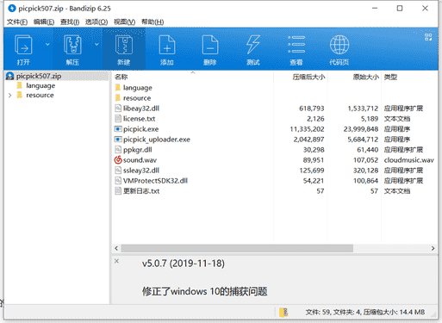The image size is (442, 323).
Task: Click the 修正了windows 10的捕获问题 preview text
Action: [204, 291]
